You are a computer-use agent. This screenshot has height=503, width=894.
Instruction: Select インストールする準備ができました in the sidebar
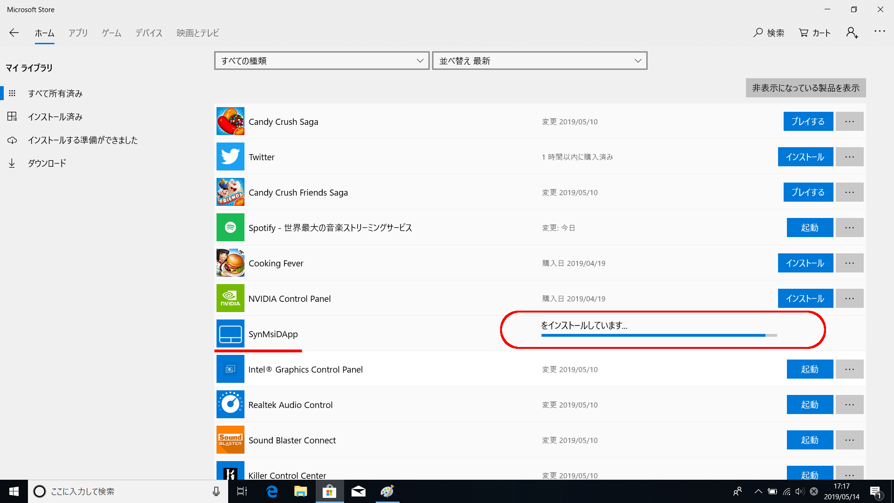[x=82, y=140]
